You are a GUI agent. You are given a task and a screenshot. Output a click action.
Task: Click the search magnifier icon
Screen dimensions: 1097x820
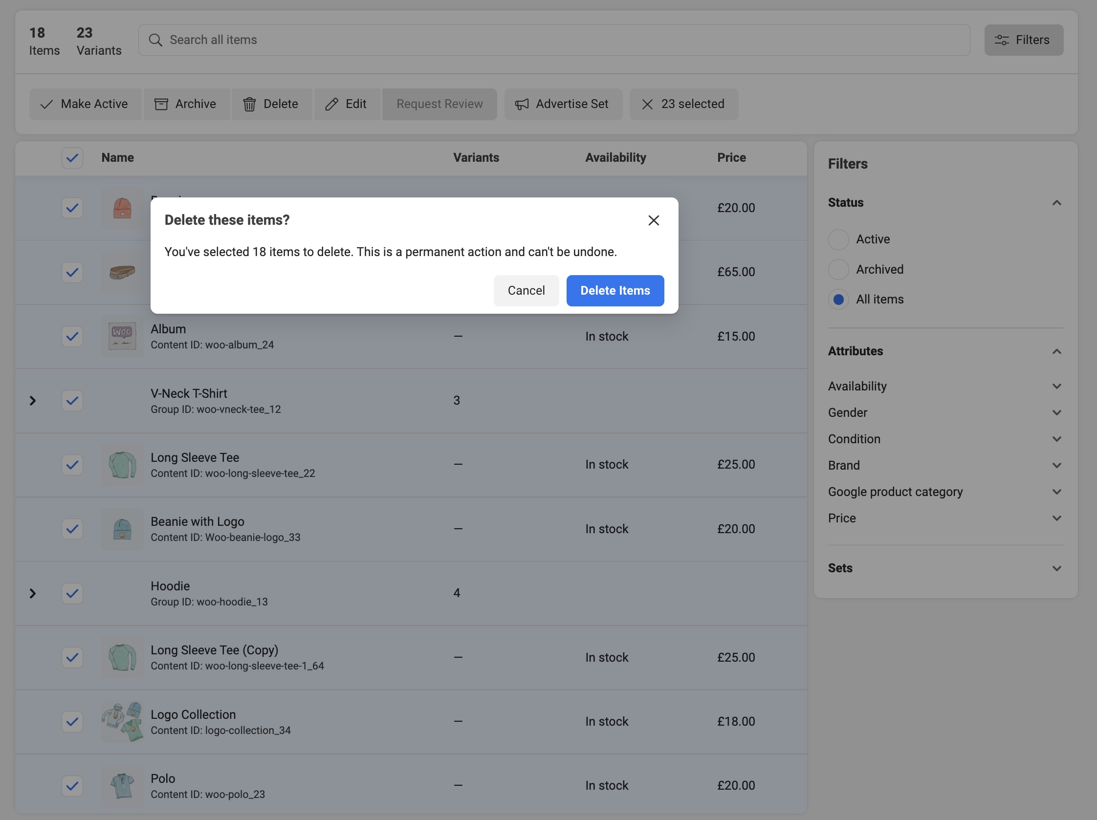[155, 40]
